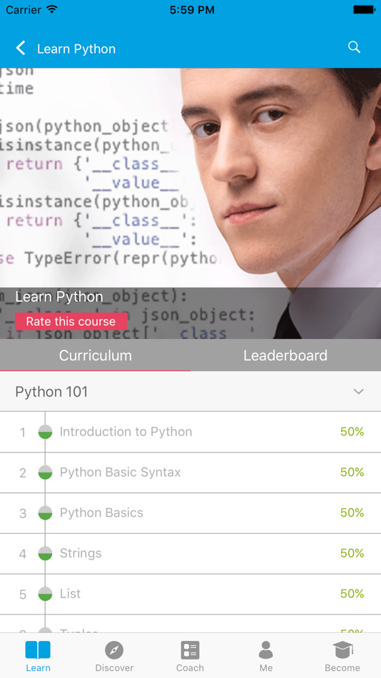The height and width of the screenshot is (678, 381).
Task: Click progress circle for Python Basics
Action: (45, 513)
